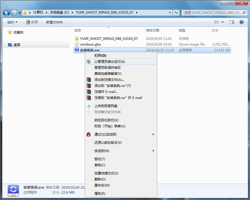
Task: Open the view options dropdown arrow
Action: (222, 22)
